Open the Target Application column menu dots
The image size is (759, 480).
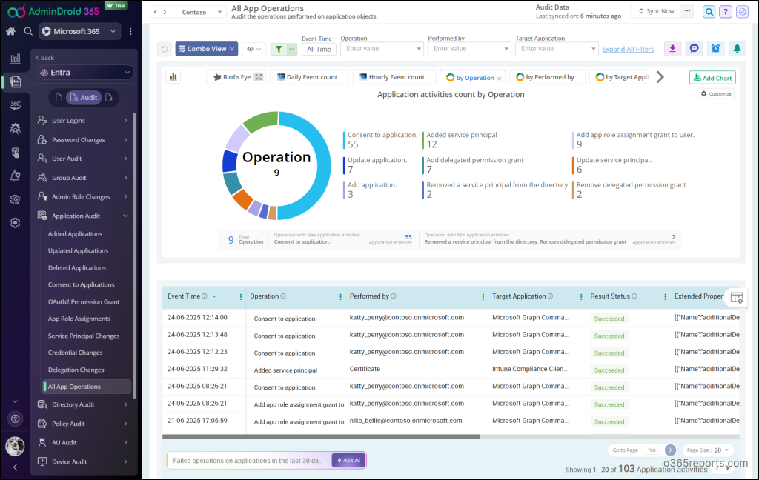tap(581, 296)
